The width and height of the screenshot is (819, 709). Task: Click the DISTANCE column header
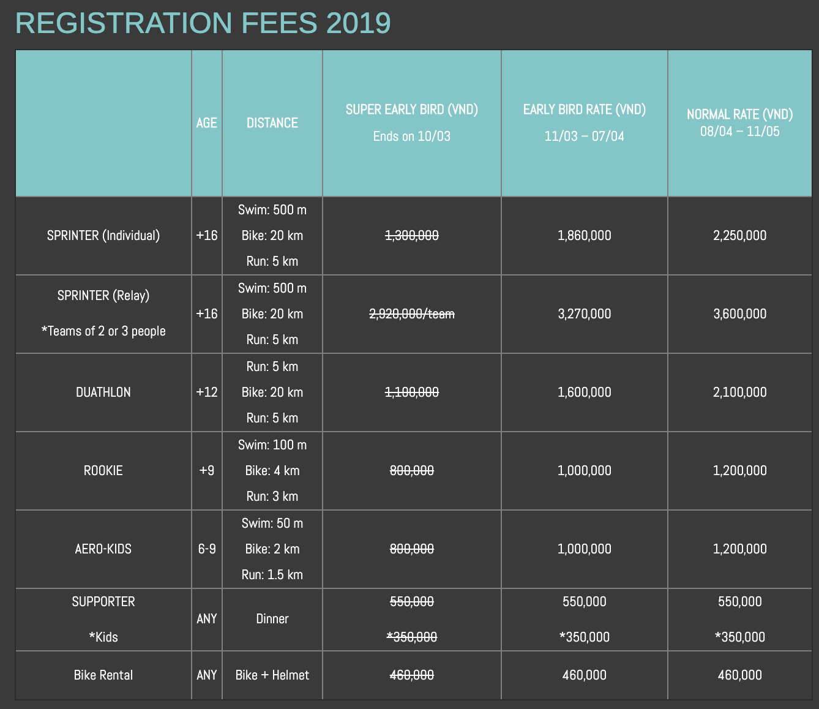point(272,123)
